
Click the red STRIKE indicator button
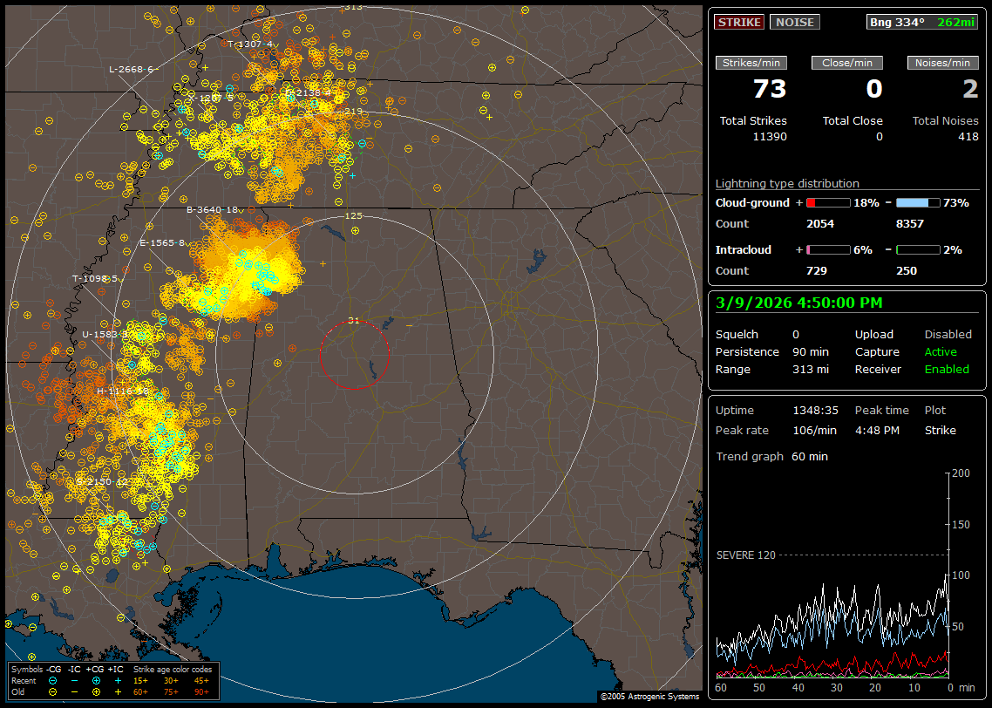click(x=739, y=22)
